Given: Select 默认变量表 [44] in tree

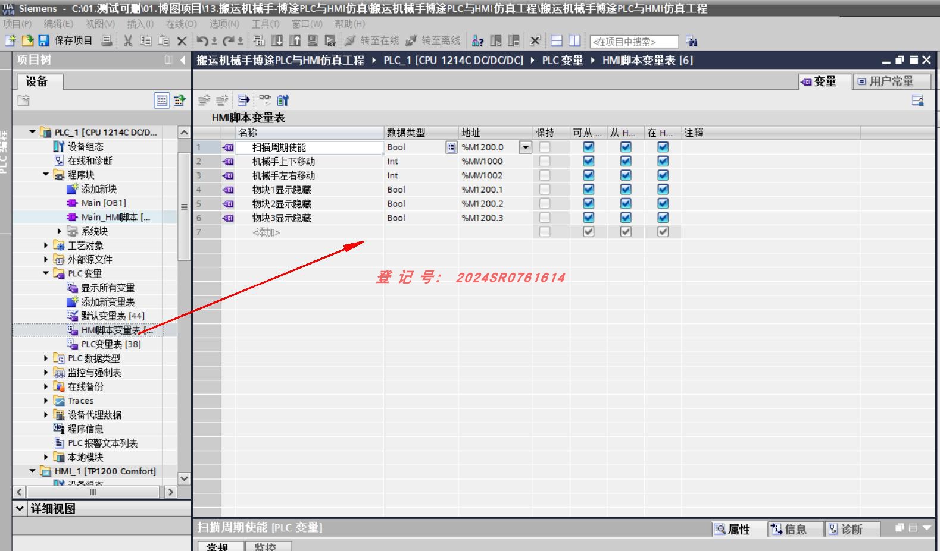Looking at the screenshot, I should pyautogui.click(x=113, y=316).
